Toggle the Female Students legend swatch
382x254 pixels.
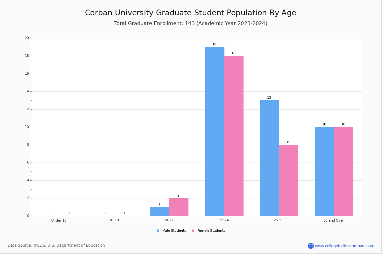click(193, 231)
